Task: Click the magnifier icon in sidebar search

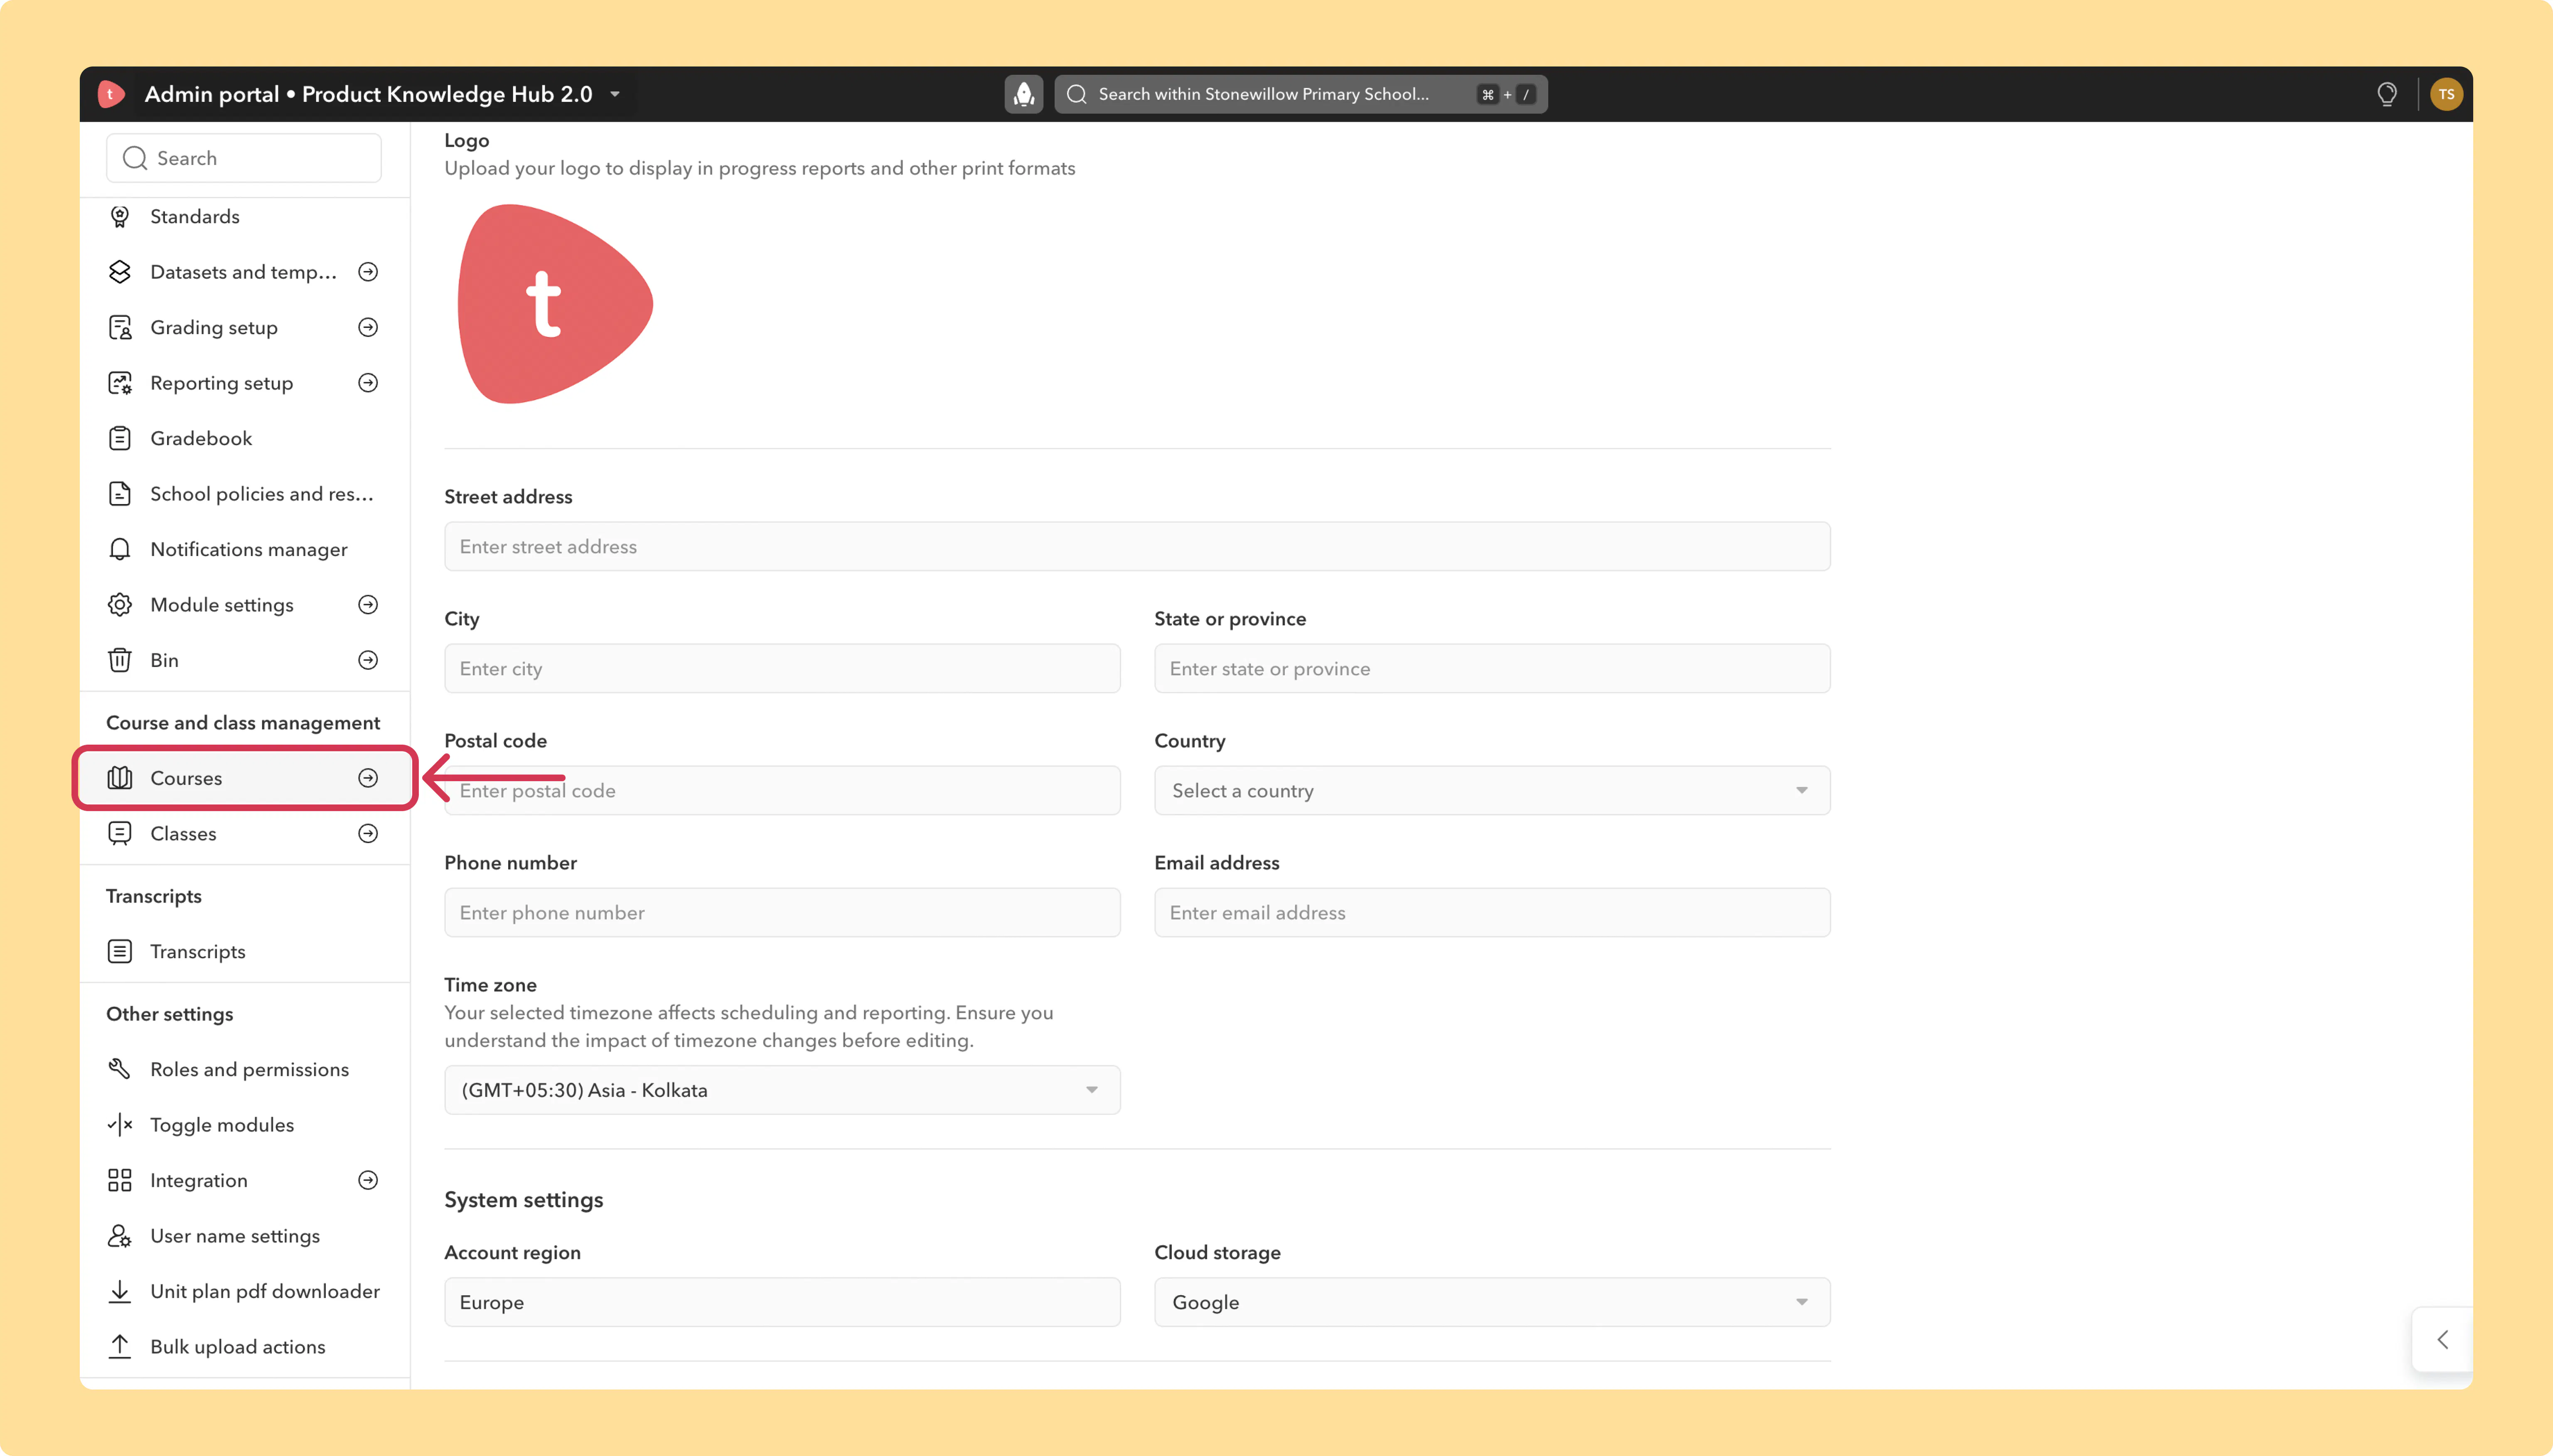Action: (135, 158)
